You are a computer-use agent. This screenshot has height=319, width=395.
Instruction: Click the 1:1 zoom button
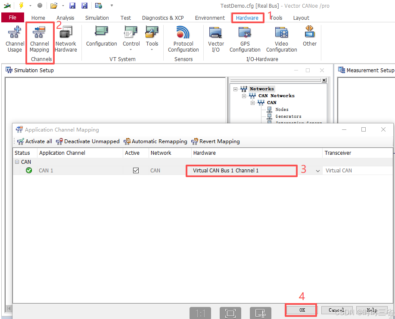200,313
